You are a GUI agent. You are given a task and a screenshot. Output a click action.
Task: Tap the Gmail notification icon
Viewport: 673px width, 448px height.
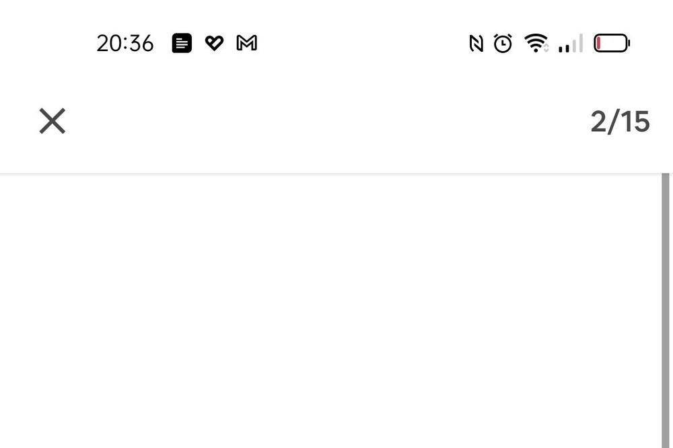pos(247,44)
